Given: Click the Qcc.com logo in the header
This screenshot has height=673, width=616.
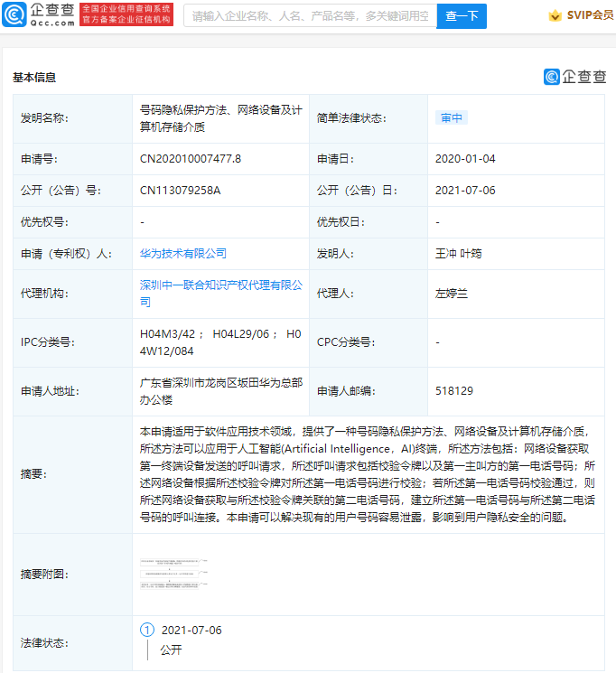Looking at the screenshot, I should pyautogui.click(x=38, y=14).
